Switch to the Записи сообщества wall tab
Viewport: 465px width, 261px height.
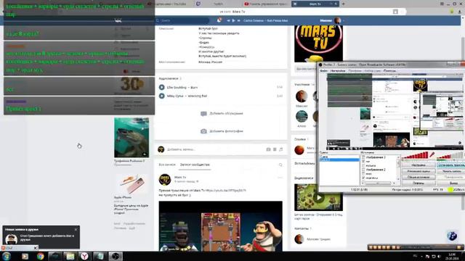195,165
